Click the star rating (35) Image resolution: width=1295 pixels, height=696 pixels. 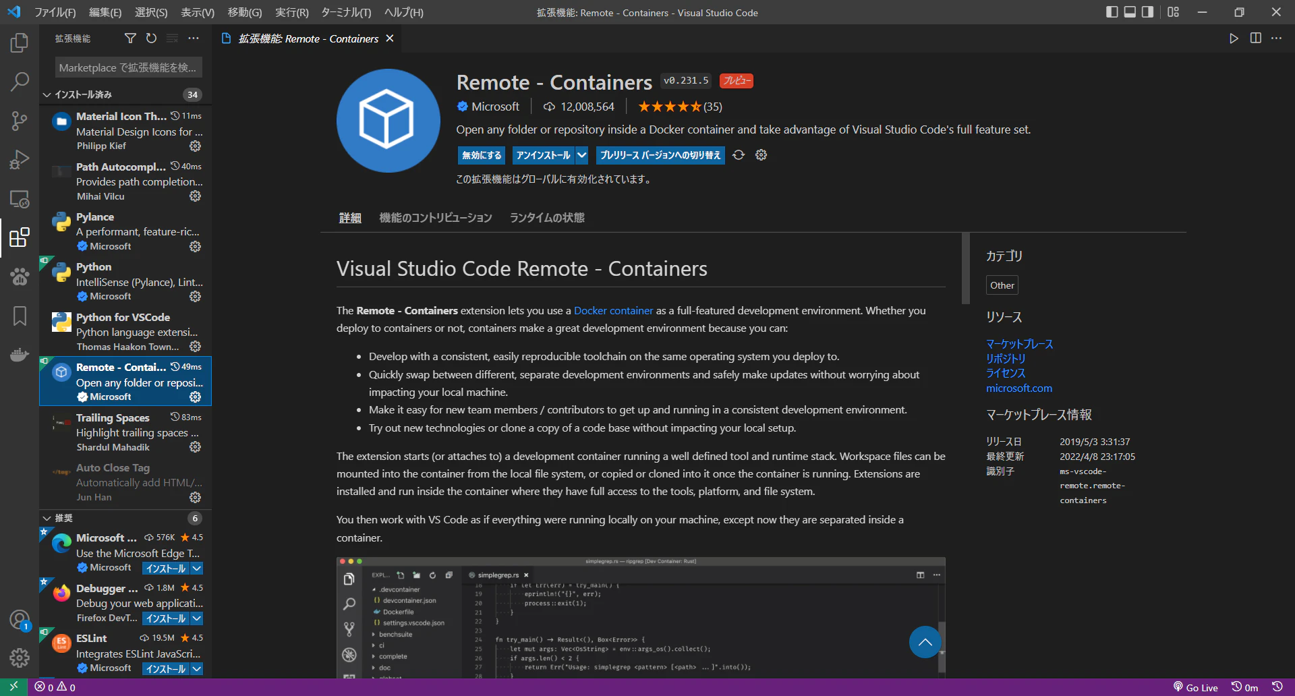point(680,107)
